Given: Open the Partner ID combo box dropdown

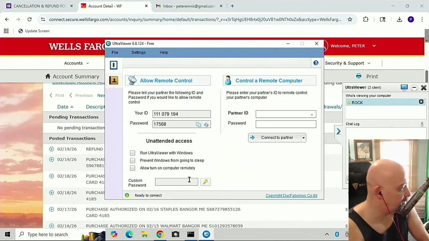Looking at the screenshot, I should click(x=312, y=114).
